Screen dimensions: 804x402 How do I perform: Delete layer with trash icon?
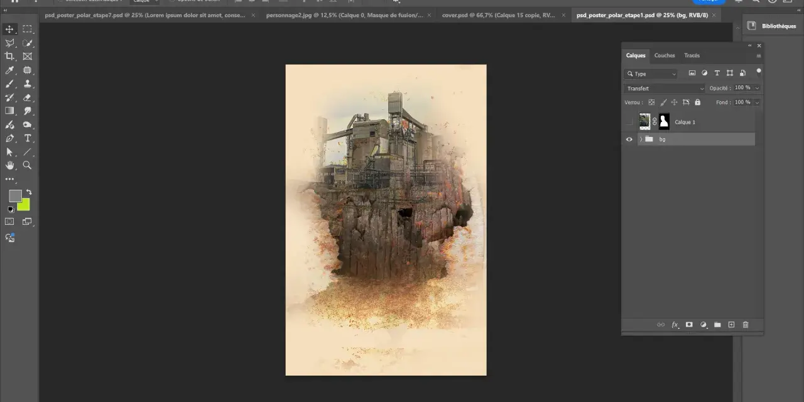746,325
